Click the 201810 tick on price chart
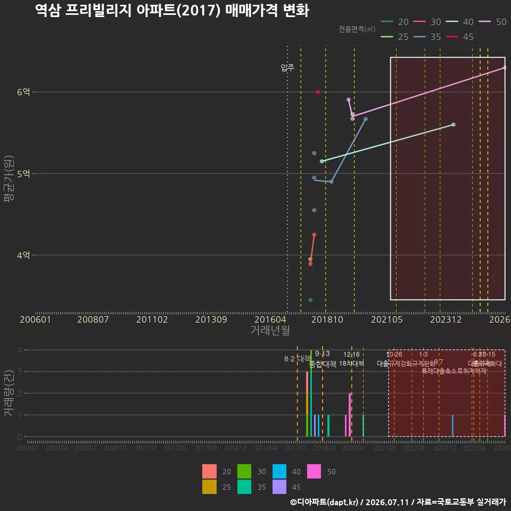Screen dimensions: 511x511 coord(327,319)
